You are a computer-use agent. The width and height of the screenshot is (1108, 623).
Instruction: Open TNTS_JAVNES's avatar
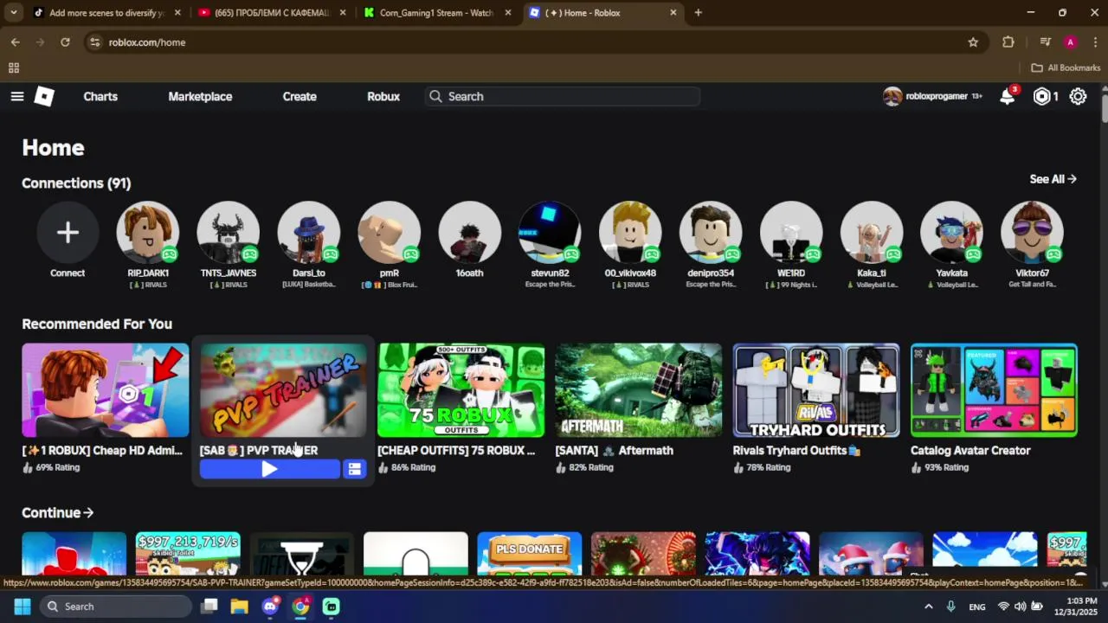[x=229, y=232]
